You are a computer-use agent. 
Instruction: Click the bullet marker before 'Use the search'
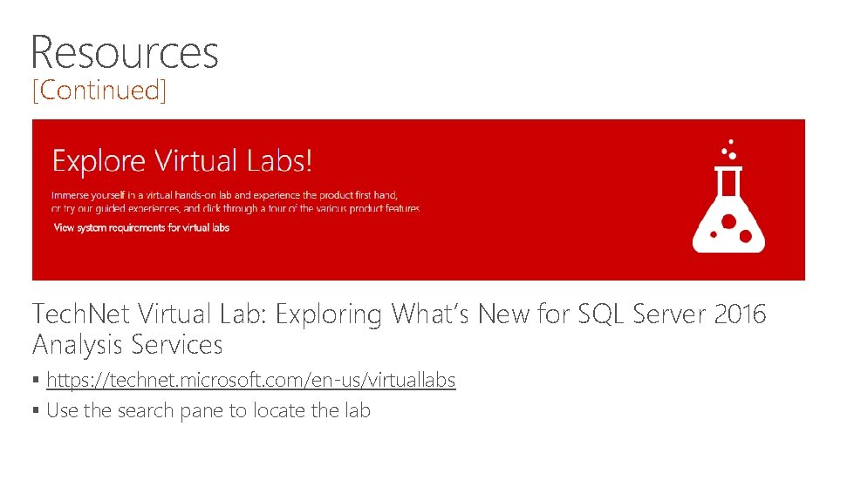click(x=36, y=411)
